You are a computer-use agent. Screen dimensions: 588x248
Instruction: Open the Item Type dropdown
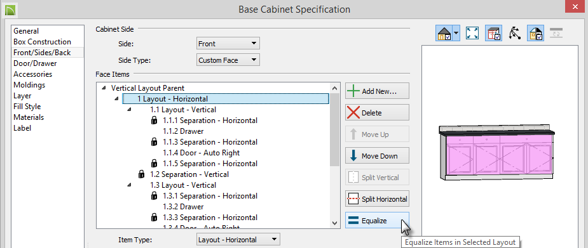click(x=238, y=240)
